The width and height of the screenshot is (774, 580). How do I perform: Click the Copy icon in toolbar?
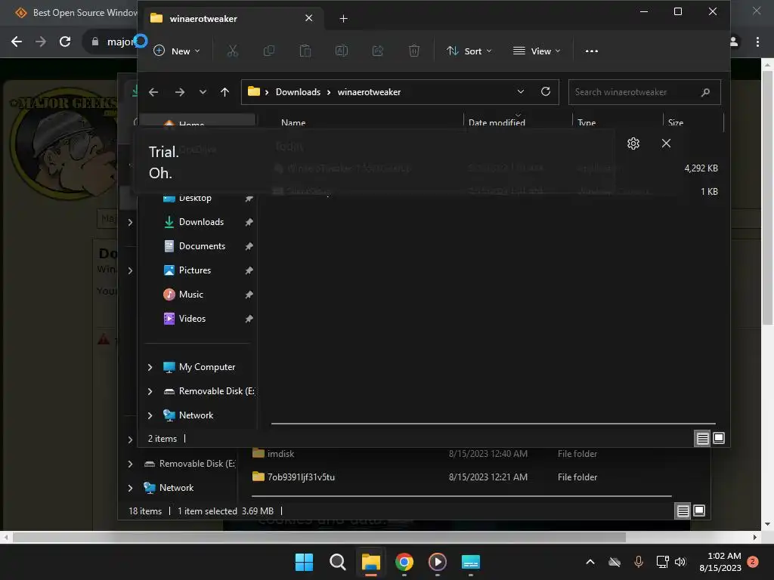pos(269,51)
